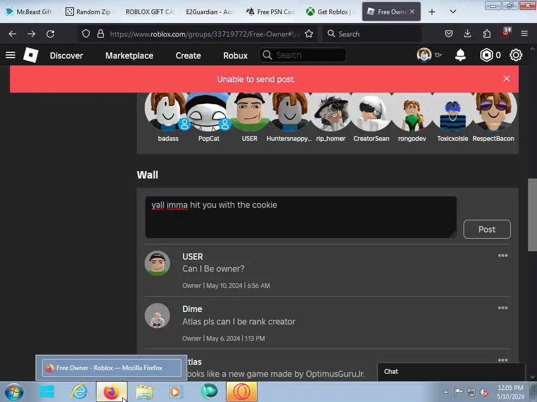Open the Robux page link
The image size is (537, 402).
[235, 55]
